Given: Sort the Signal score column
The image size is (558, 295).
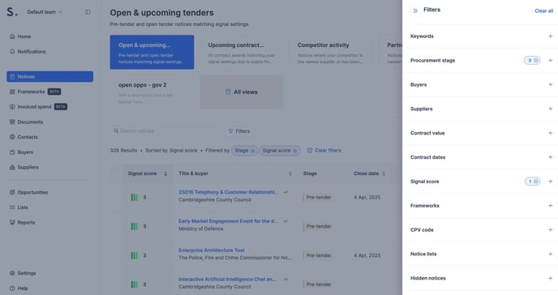Looking at the screenshot, I should point(165,173).
